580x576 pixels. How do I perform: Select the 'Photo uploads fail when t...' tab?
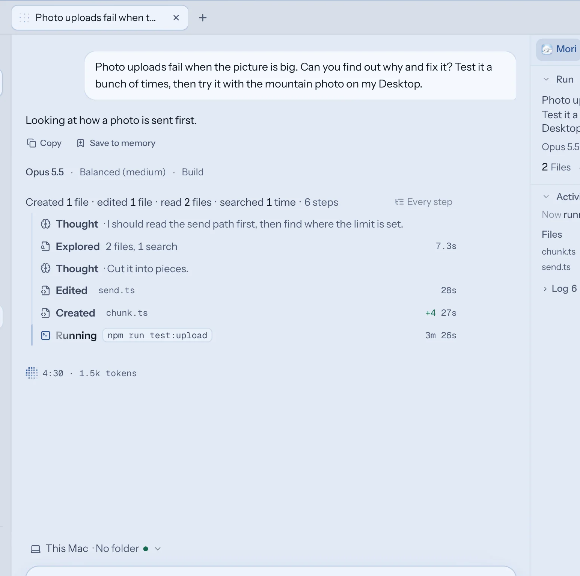pos(100,18)
